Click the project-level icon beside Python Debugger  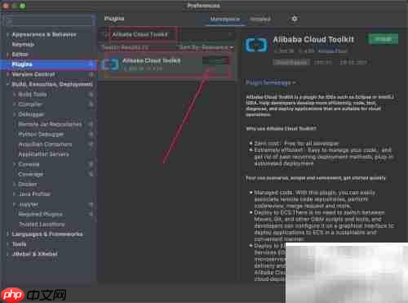click(91, 134)
